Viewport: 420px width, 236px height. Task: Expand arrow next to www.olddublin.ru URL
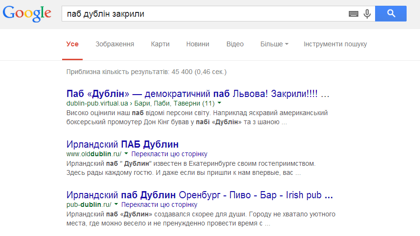pyautogui.click(x=126, y=153)
